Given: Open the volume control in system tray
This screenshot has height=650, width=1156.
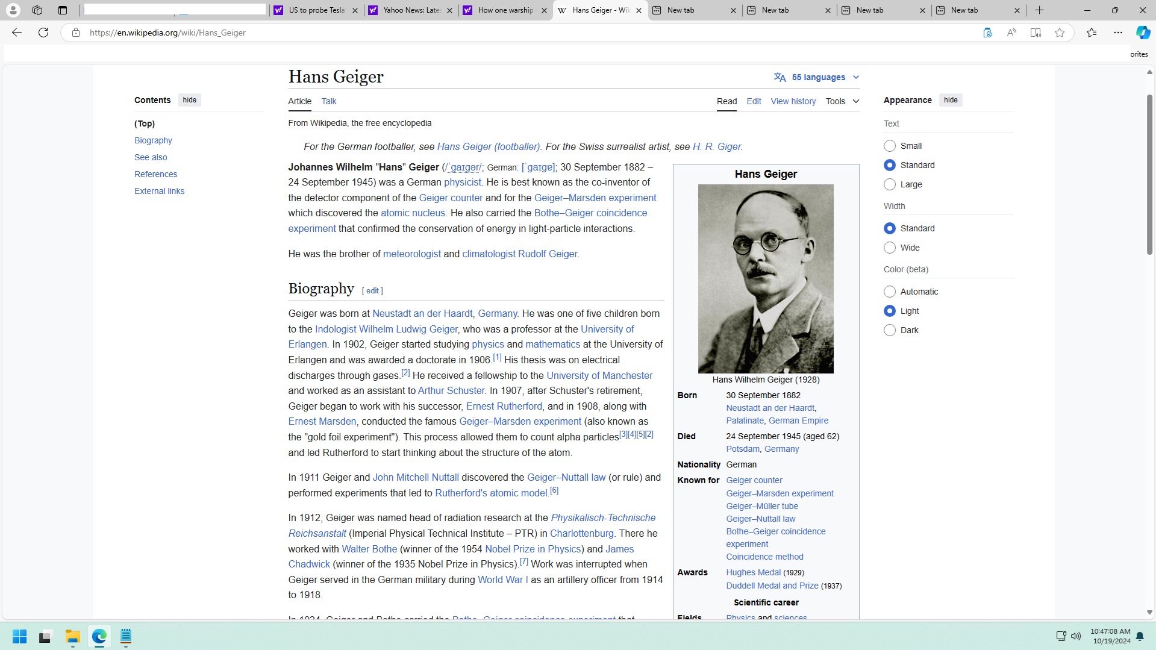Looking at the screenshot, I should (1076, 636).
